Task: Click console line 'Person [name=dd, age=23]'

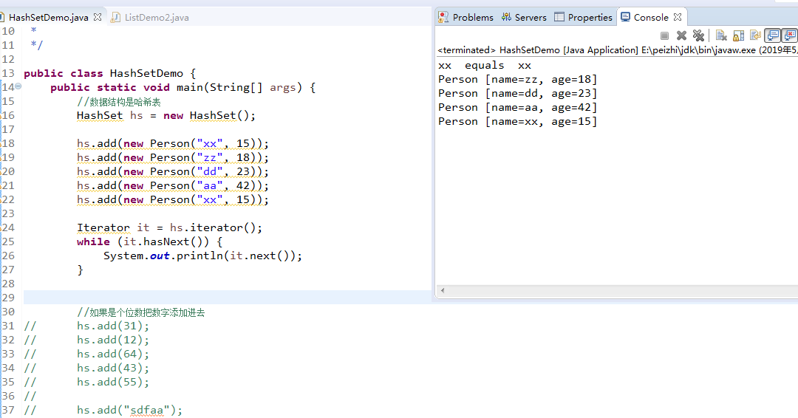Action: (x=517, y=94)
